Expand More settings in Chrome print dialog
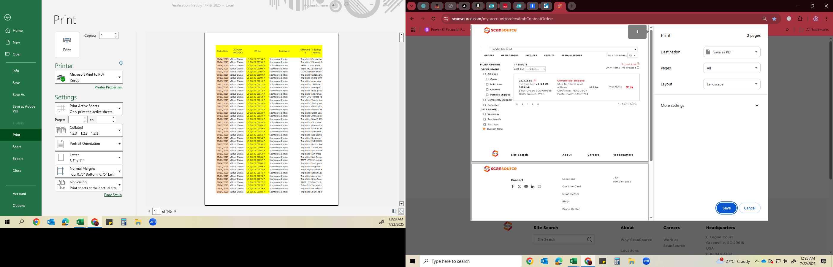Screen dimensions: 833x267 point(710,106)
